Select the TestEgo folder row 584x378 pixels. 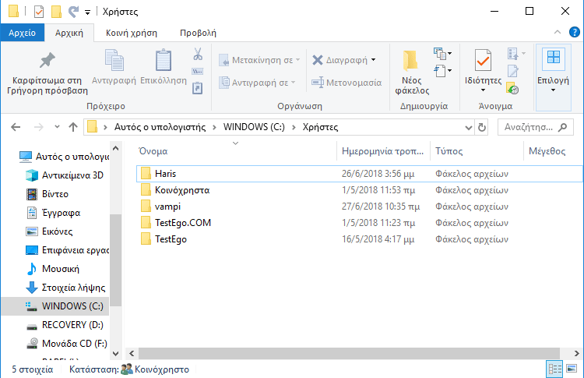(360, 239)
